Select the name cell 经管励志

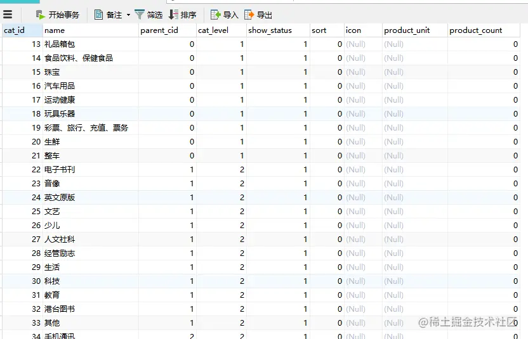point(91,253)
